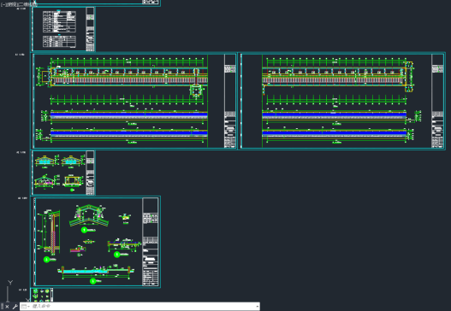Select the small sheet with tables
Screen dimensions: 451x311
63,29
